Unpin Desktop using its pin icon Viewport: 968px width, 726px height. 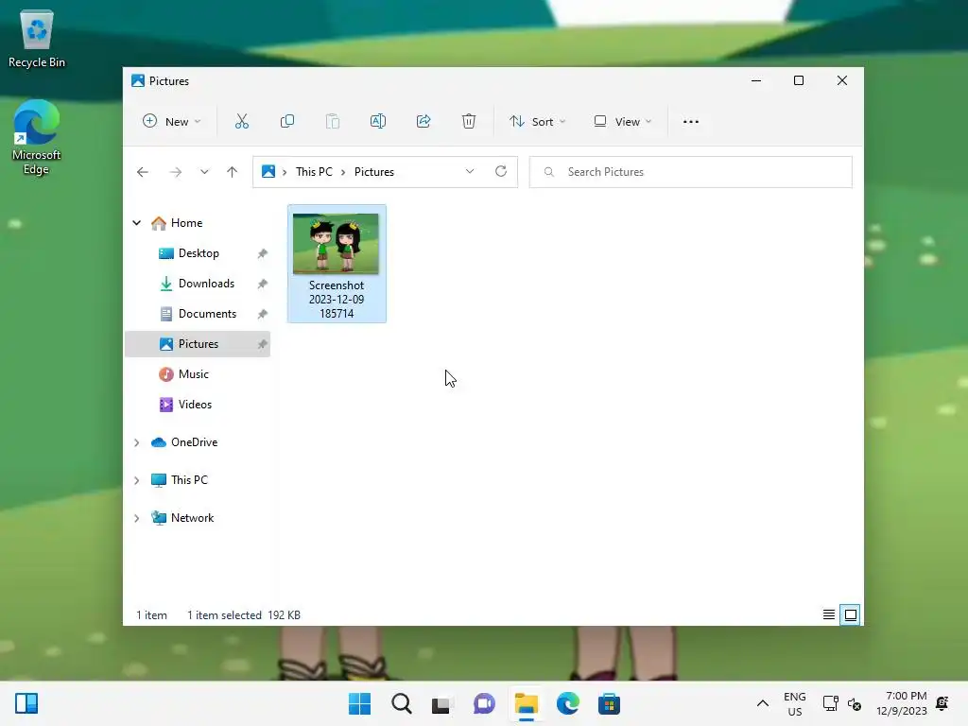[x=263, y=253]
